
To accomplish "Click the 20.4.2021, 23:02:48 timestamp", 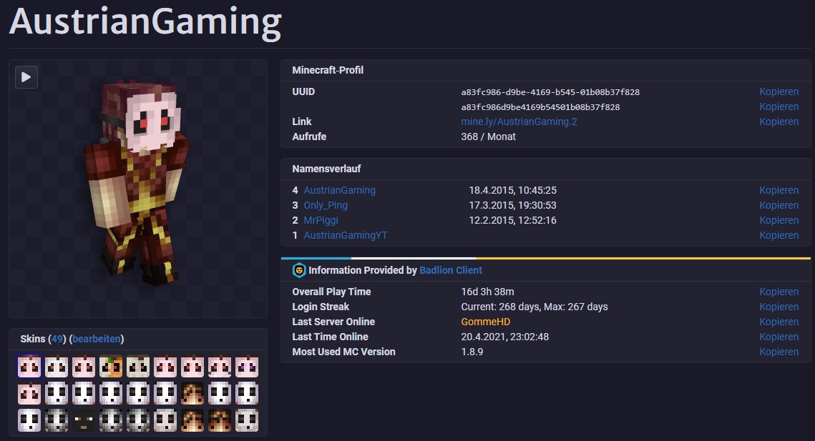I will pyautogui.click(x=504, y=337).
